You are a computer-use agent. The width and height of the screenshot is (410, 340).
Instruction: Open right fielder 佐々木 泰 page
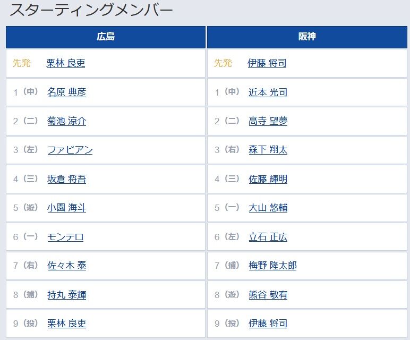pos(66,266)
